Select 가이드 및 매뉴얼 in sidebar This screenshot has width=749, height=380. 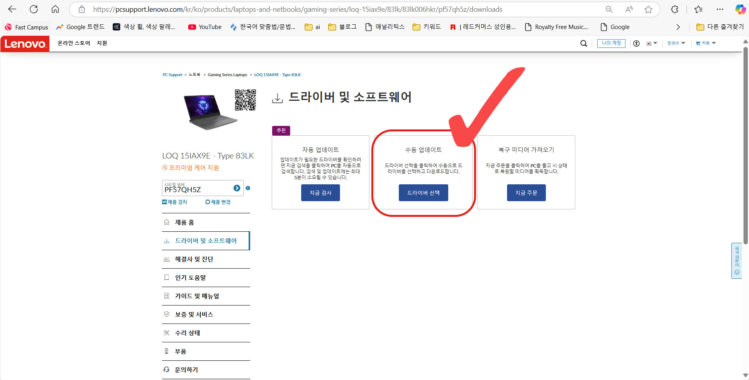[206, 296]
